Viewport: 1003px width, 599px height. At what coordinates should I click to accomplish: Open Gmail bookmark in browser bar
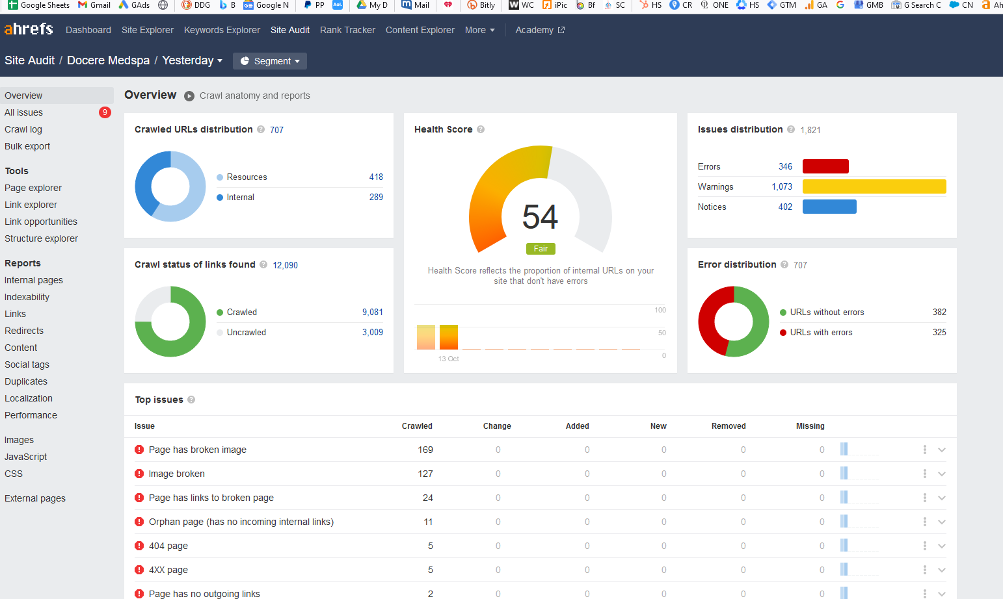[94, 5]
